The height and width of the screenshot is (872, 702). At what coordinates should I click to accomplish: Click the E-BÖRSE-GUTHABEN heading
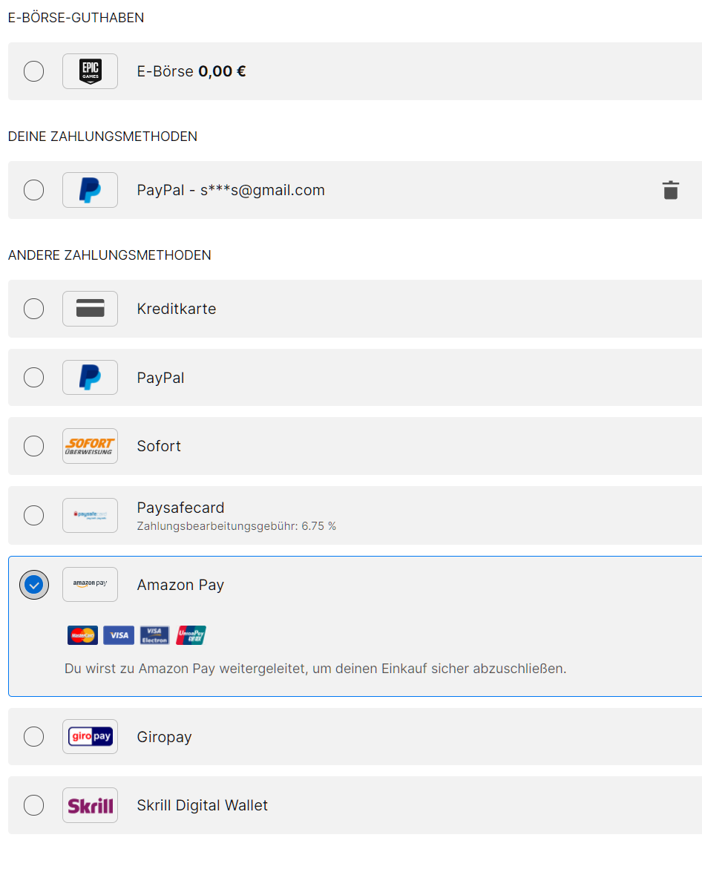click(76, 18)
